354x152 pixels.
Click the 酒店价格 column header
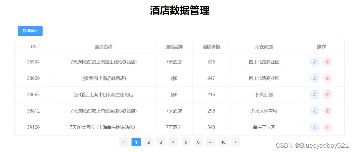(211, 47)
